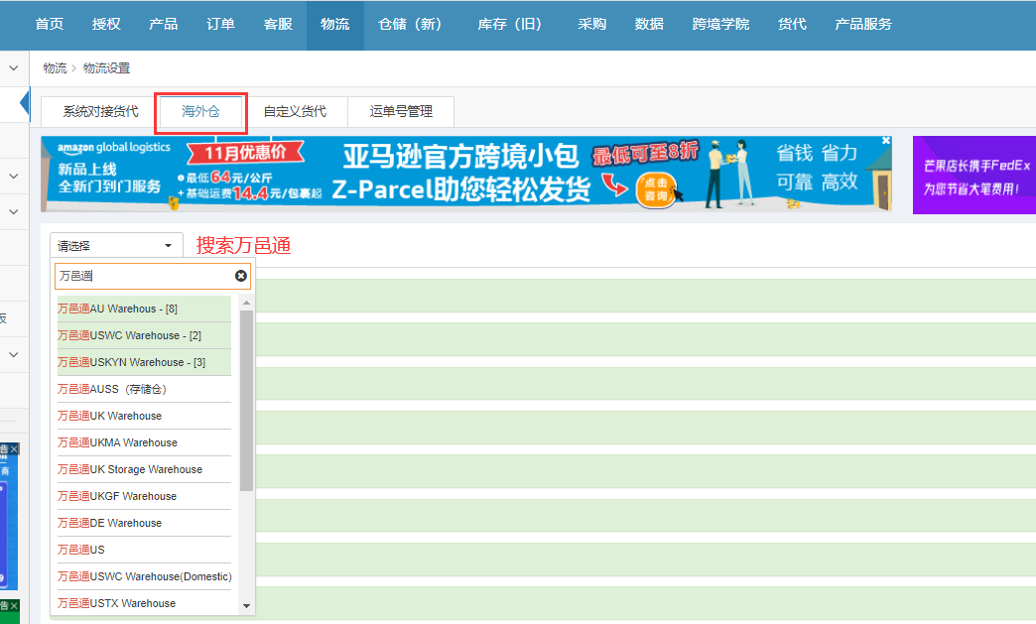Select 万邑通US option
1036x624 pixels.
[x=144, y=550]
